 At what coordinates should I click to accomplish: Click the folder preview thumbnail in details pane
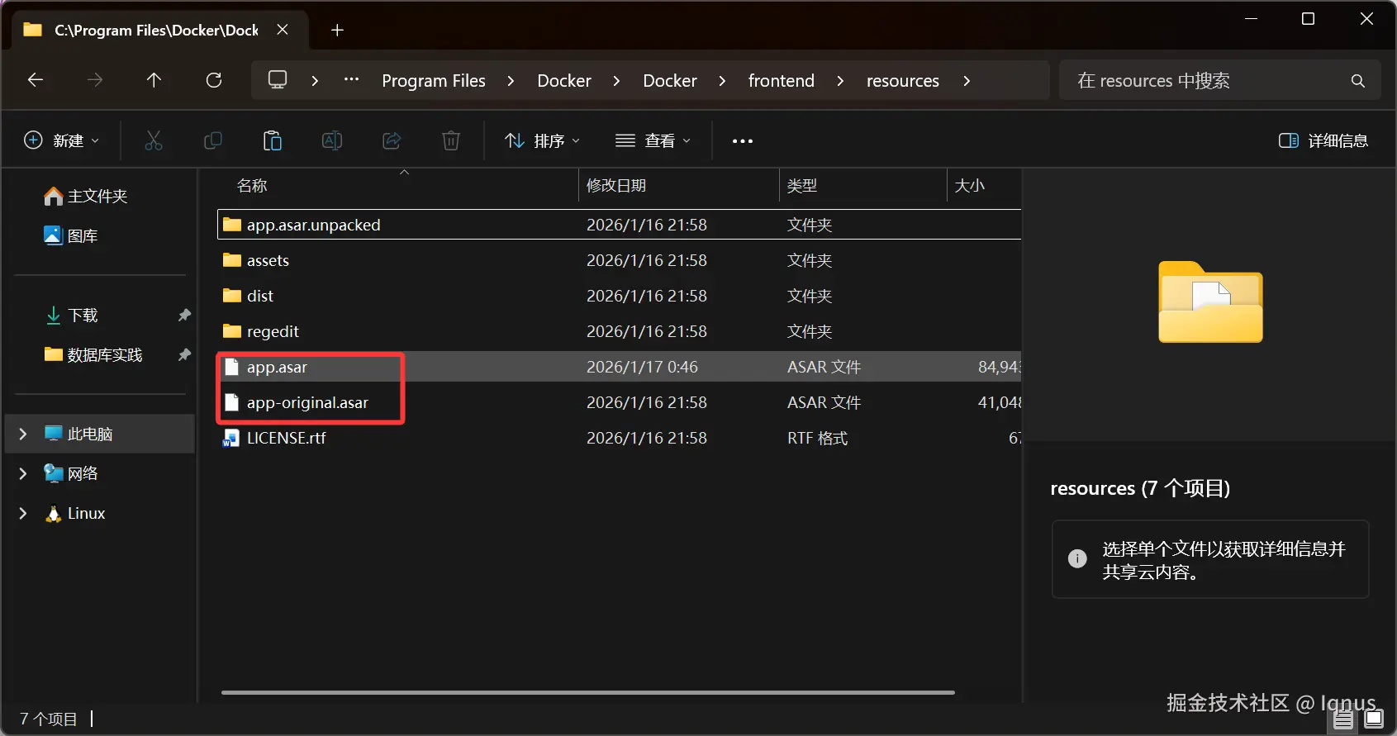pos(1210,302)
